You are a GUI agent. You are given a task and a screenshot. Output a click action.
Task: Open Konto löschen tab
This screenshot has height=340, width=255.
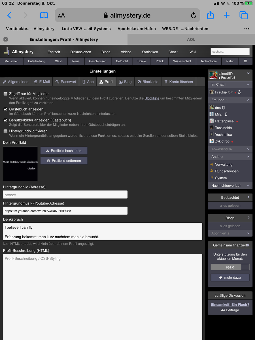coord(179,82)
